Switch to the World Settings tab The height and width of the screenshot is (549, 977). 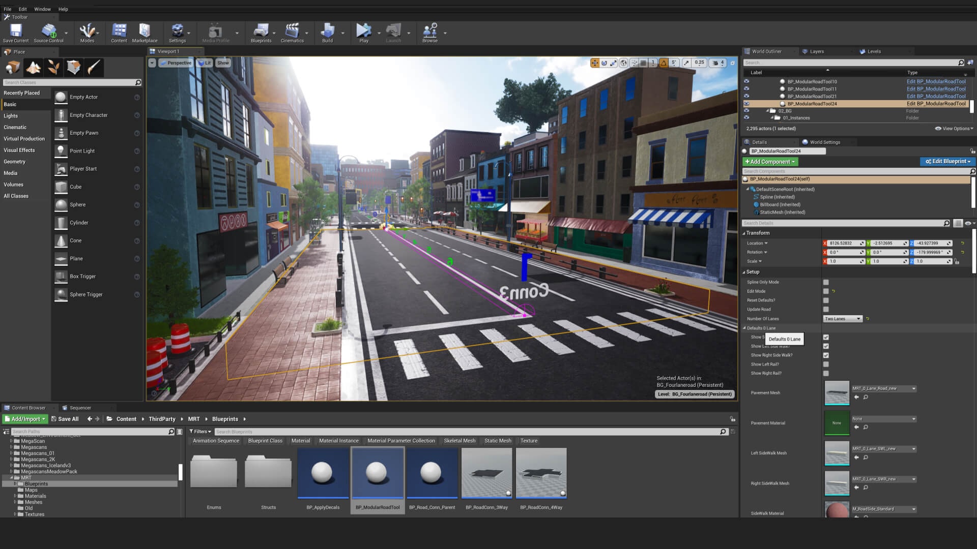(x=824, y=142)
